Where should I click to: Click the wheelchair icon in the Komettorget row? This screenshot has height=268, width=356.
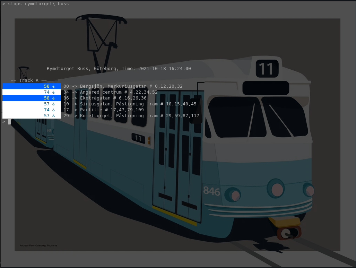(x=54, y=116)
